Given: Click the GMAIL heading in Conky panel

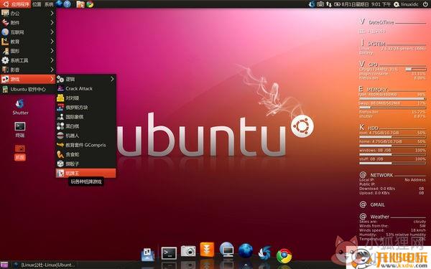Looking at the screenshot, I should (377, 204).
